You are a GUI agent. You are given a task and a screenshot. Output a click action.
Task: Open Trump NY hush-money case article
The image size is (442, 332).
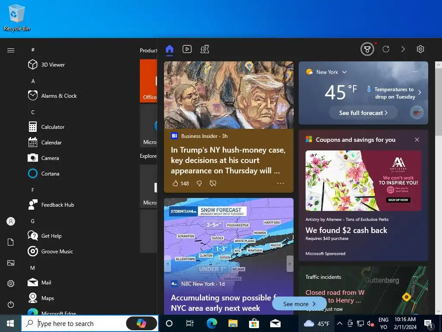228,160
